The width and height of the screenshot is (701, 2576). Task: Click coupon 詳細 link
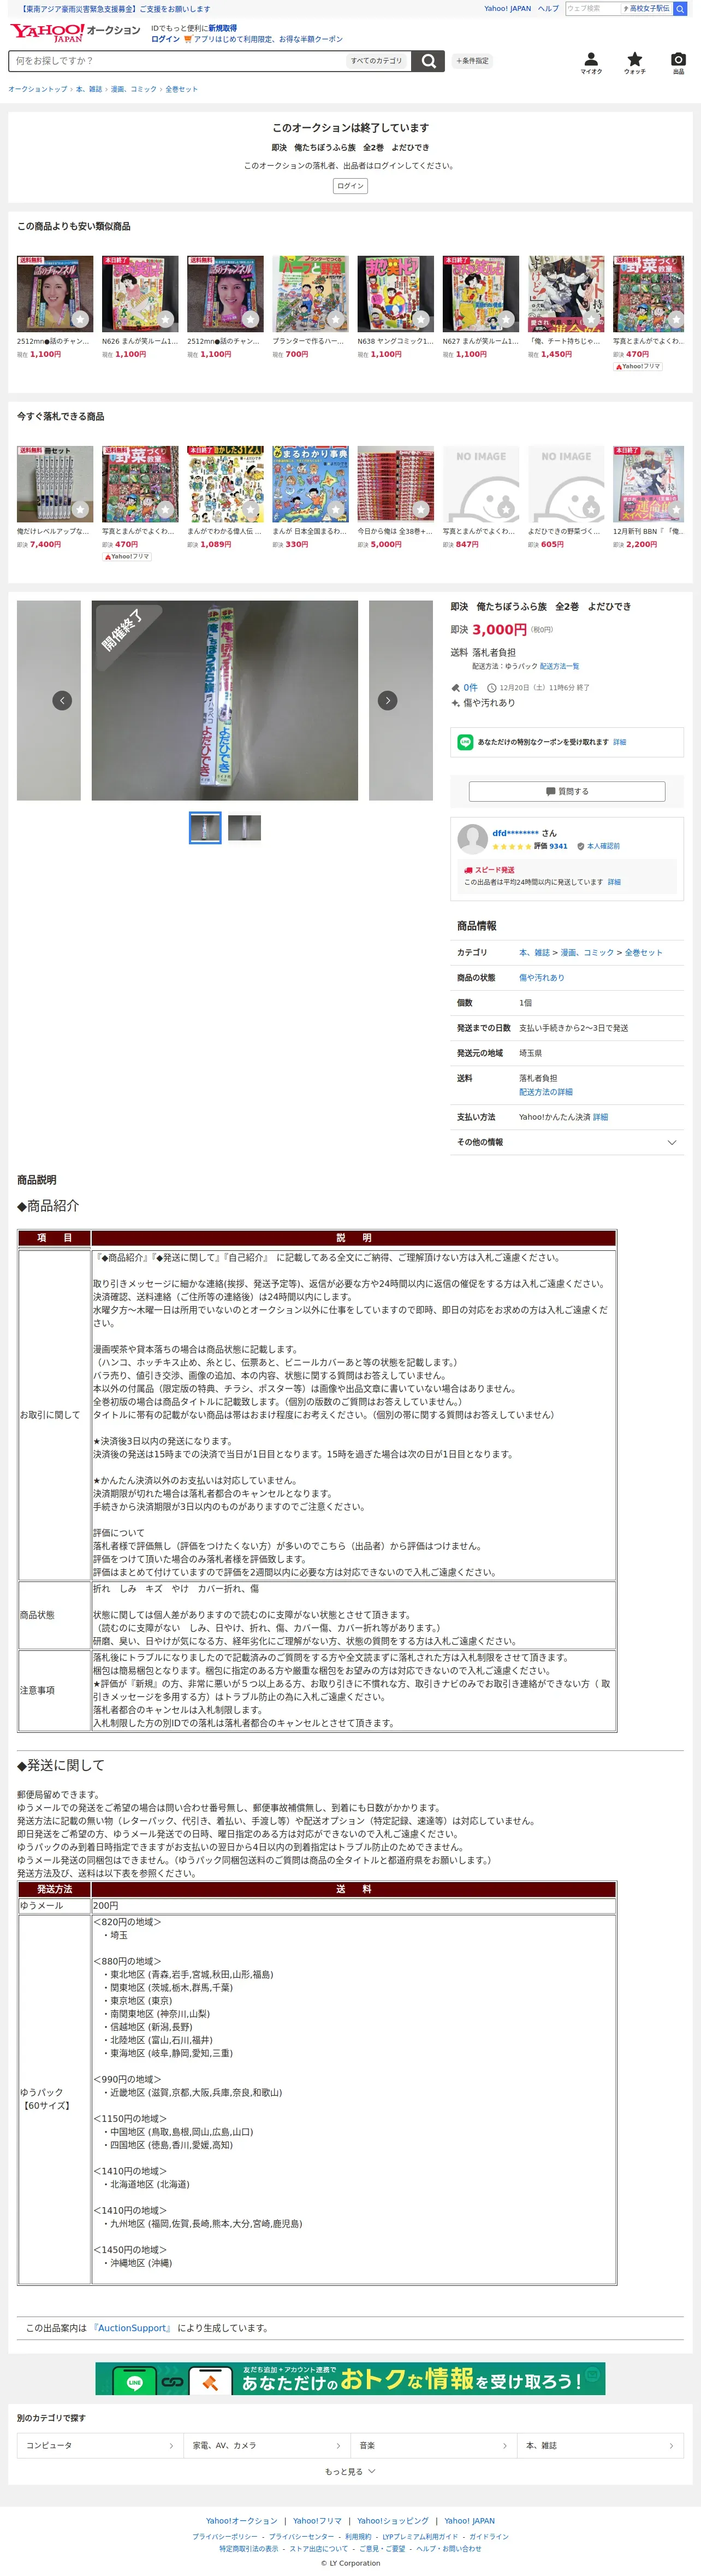[619, 742]
